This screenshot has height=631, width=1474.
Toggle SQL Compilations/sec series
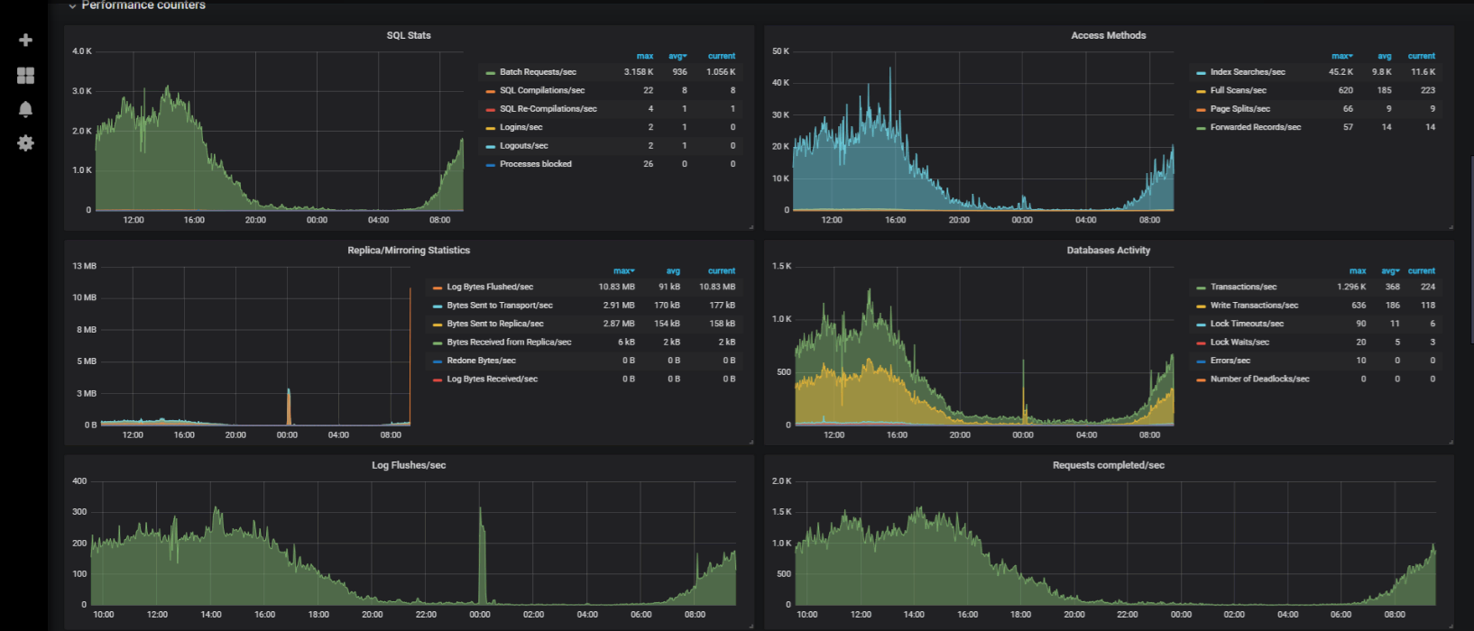[x=542, y=90]
